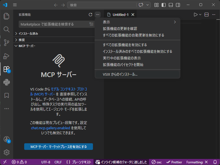220x165 pixels.
Task: Choose VSIX からのインストール...
Action: 137,74
